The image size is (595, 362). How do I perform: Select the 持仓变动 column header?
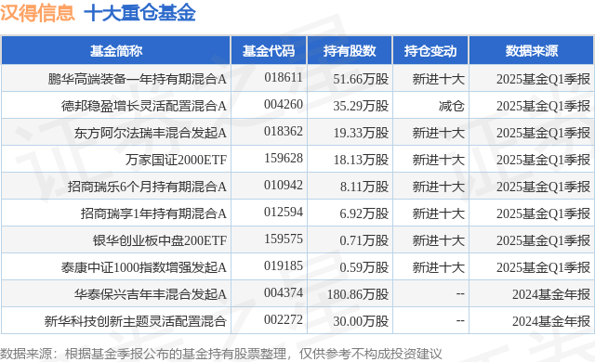click(x=430, y=51)
